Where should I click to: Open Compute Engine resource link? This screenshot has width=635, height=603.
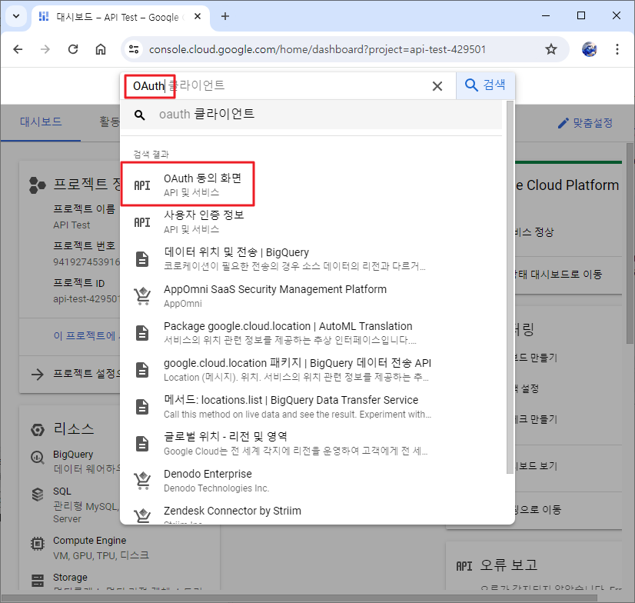pos(89,541)
